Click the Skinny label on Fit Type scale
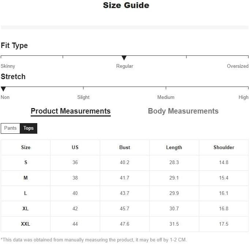This screenshot has height=244, width=250. [8, 66]
